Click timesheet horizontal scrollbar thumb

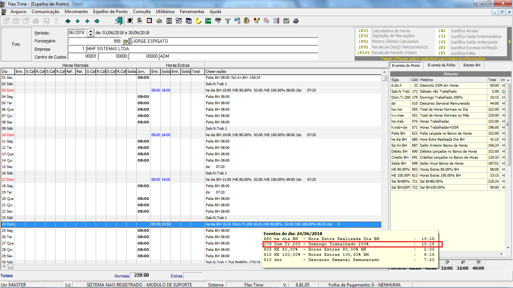pos(11,266)
